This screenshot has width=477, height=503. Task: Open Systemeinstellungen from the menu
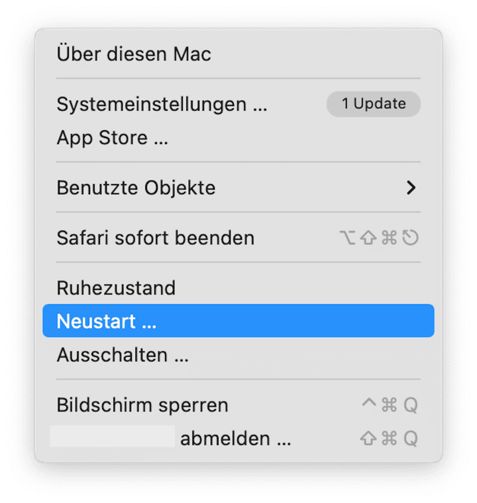(238, 104)
